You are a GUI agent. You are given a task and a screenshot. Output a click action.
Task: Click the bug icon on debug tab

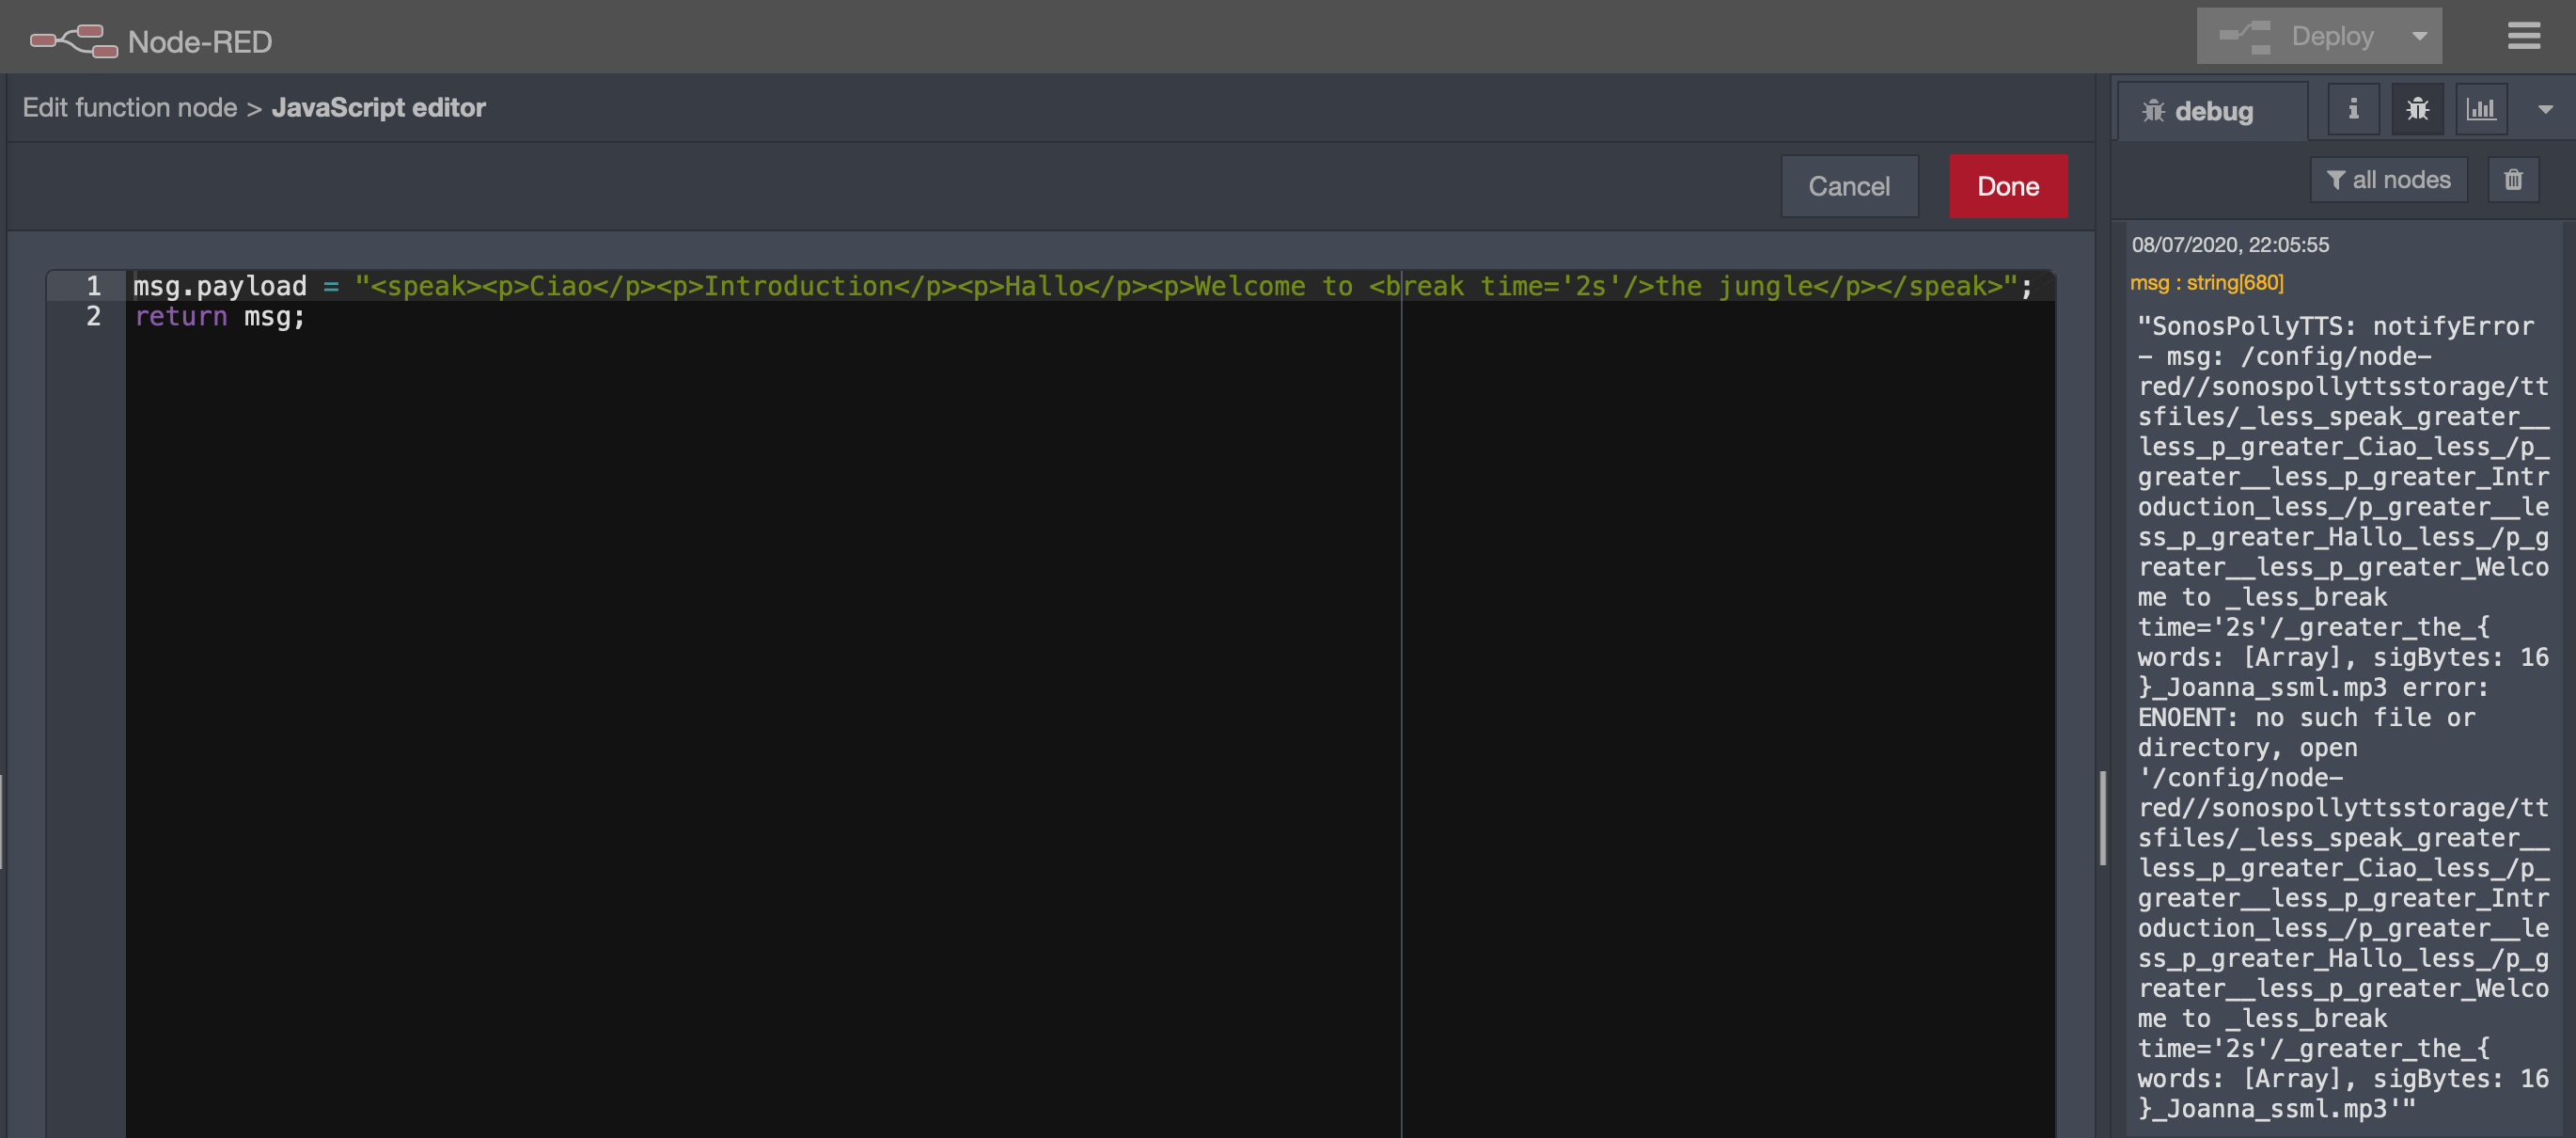click(x=2156, y=111)
